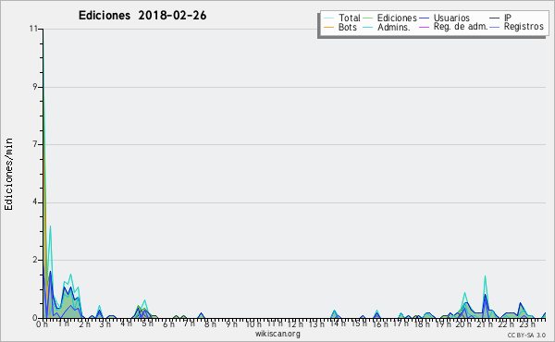555x342 pixels.
Task: Select the 'Usuarios' legend label
Action: [451, 18]
